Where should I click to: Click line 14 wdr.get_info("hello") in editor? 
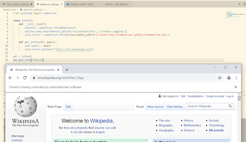[x=28, y=60]
